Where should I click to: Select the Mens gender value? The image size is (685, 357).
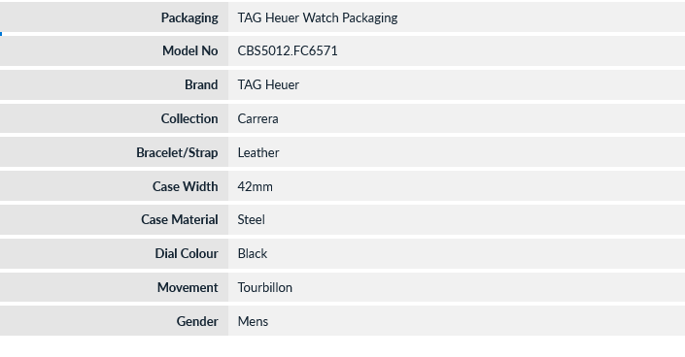click(253, 322)
